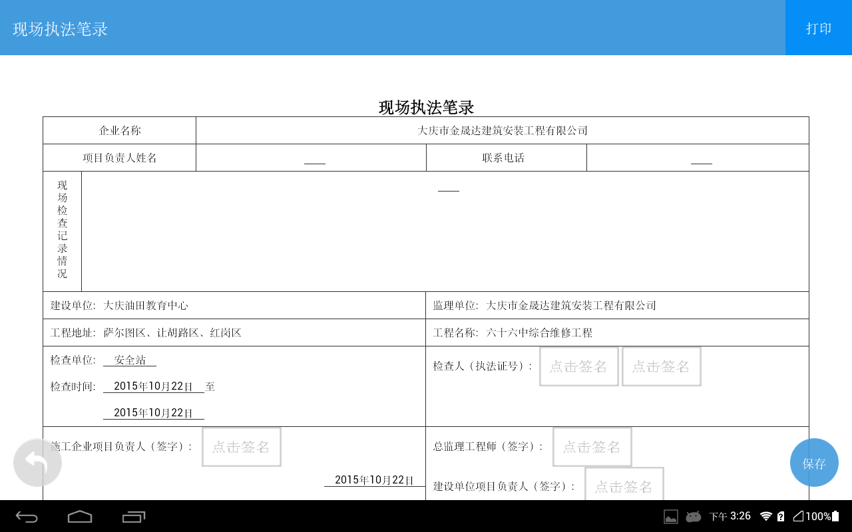The width and height of the screenshot is (852, 532).
Task: Tap the 联系电话 blank field
Action: pos(701,159)
